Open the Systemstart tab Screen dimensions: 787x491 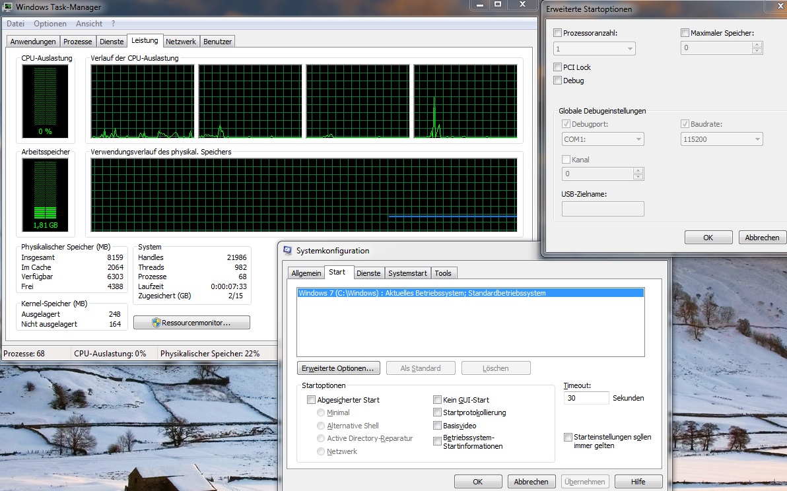coord(407,273)
